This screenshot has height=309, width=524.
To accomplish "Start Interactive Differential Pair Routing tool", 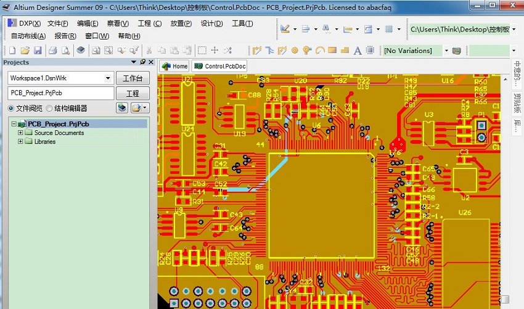I will click(282, 51).
